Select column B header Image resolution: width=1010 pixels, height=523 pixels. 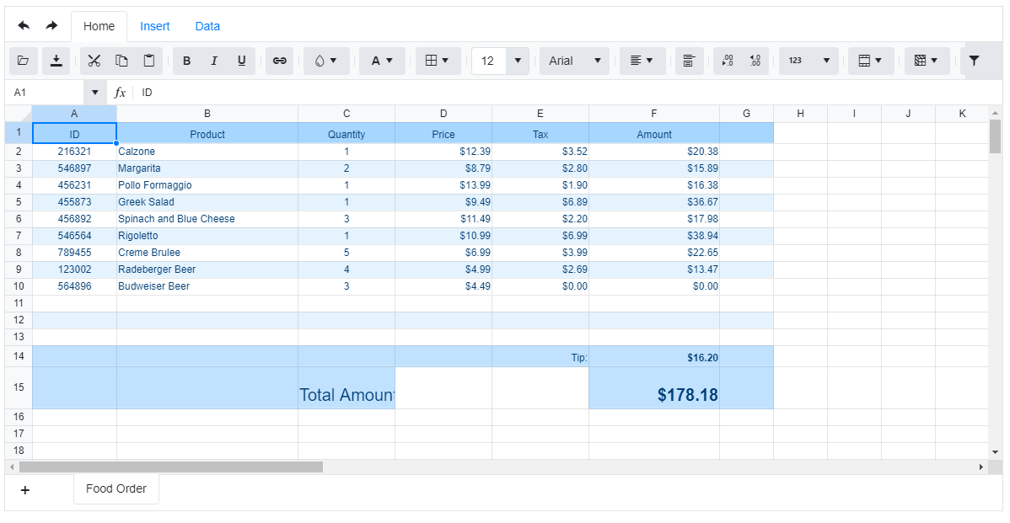click(x=207, y=114)
